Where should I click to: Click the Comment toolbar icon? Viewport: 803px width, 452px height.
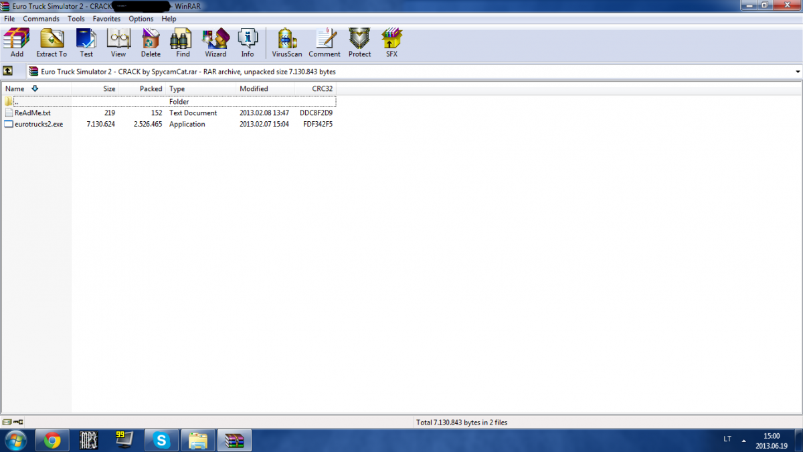pos(325,43)
